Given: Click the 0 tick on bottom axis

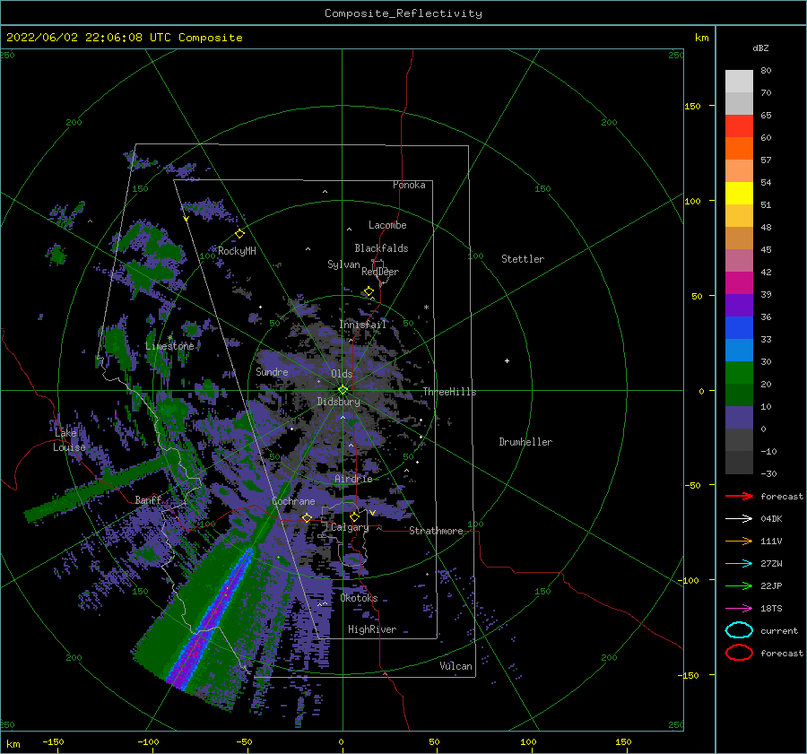Looking at the screenshot, I should pos(341,741).
